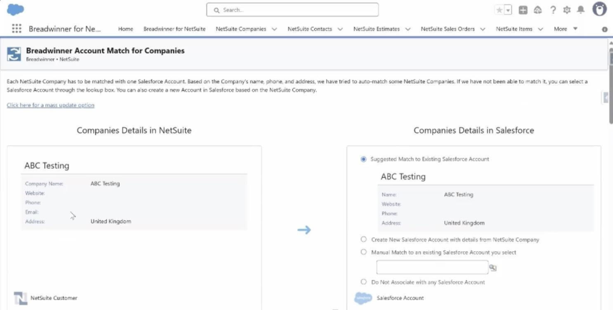Open the Notifications bell
This screenshot has height=310, width=613.
581,10
